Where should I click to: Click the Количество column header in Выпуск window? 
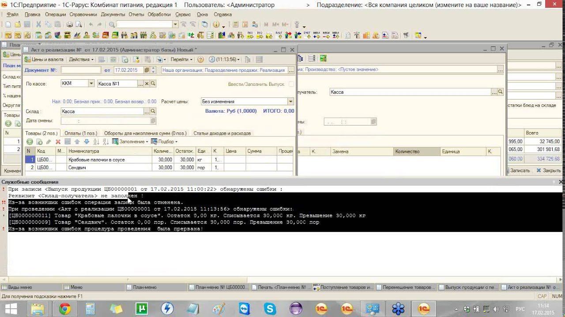(x=416, y=151)
